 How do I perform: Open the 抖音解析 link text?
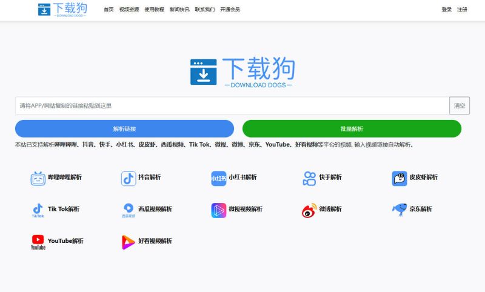149,177
